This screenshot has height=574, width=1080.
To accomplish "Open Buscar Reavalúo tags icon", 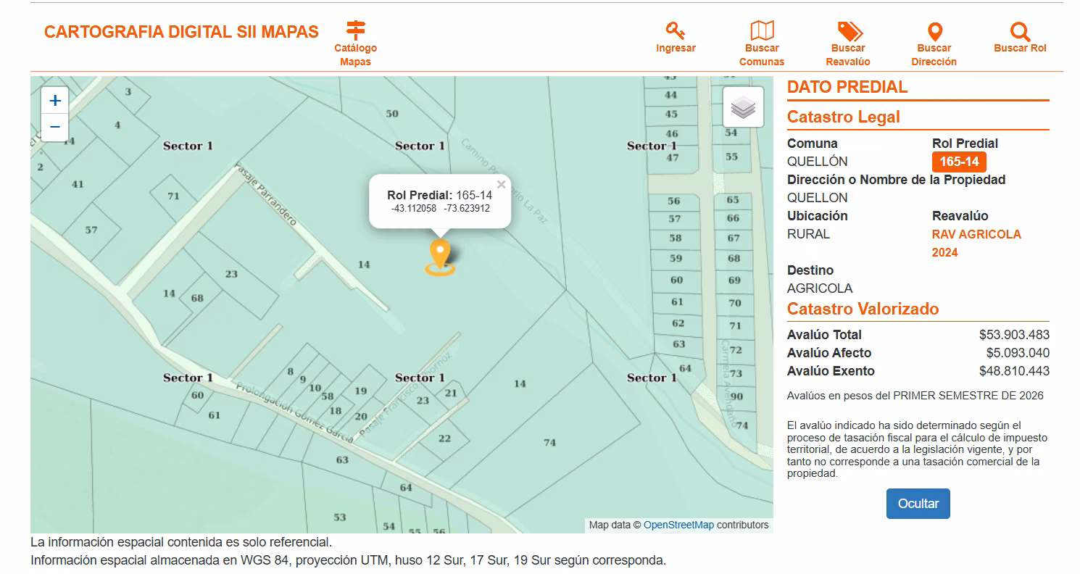I will click(x=849, y=30).
